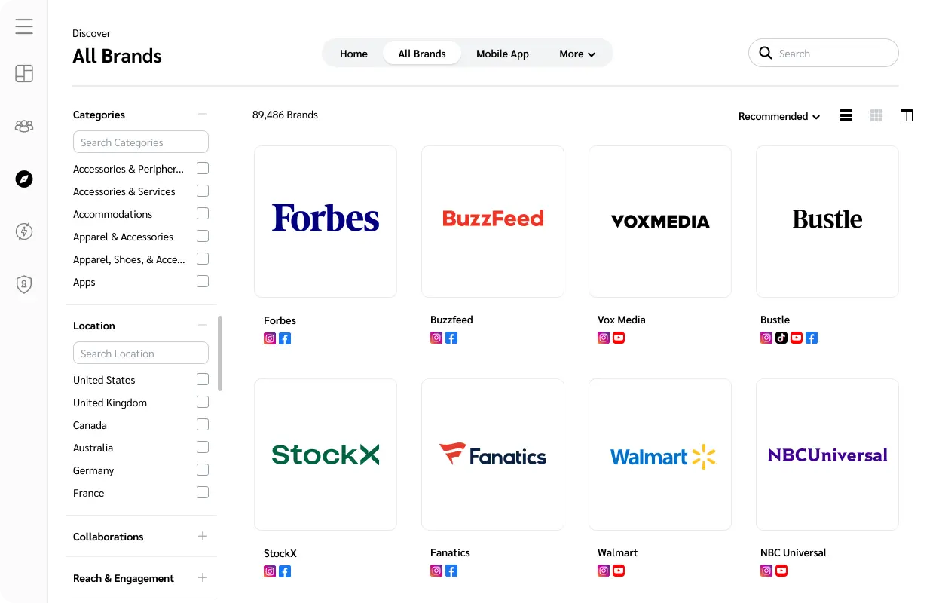Enable the Canada location filter
This screenshot has height=603, width=942.
pos(202,424)
